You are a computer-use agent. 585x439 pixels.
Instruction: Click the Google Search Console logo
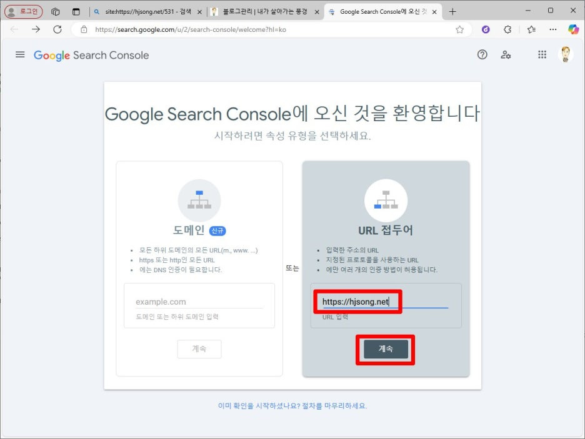(91, 55)
